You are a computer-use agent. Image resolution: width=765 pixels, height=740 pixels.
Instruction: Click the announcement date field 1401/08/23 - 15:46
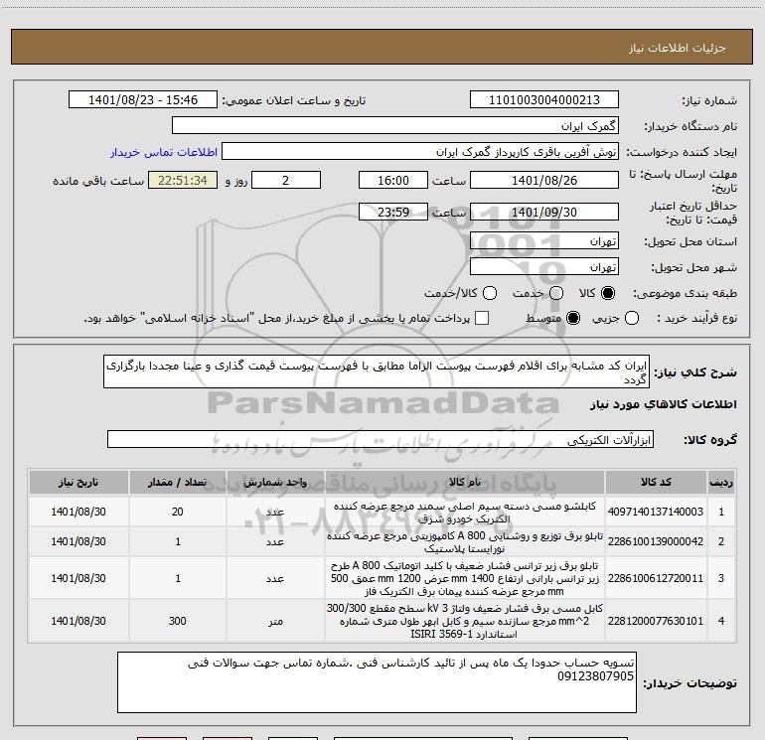click(x=142, y=99)
